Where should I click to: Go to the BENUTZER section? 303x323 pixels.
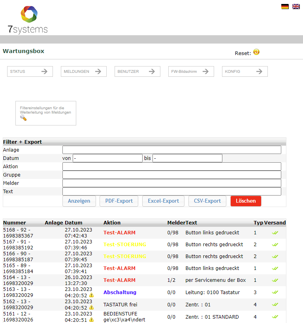137,72
